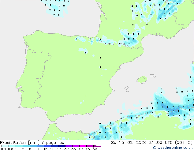Click the 1–2 mm legend swatch
The width and height of the screenshot is (194, 150).
click(19, 146)
